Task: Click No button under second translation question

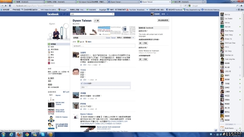Action: coord(145,59)
